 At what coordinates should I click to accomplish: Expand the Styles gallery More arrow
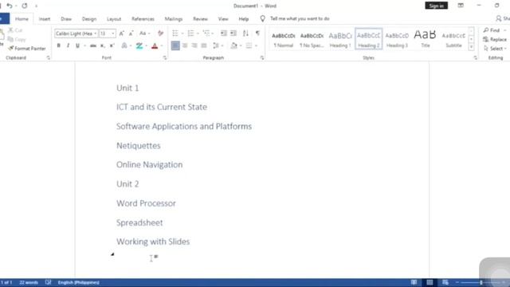[471, 47]
